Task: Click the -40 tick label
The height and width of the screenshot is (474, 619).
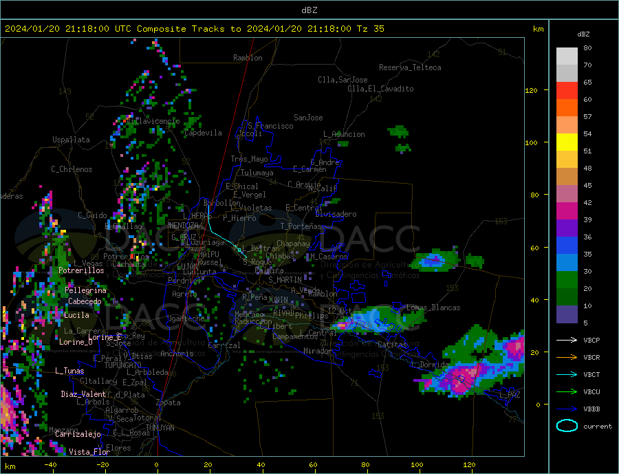Action: (x=50, y=464)
